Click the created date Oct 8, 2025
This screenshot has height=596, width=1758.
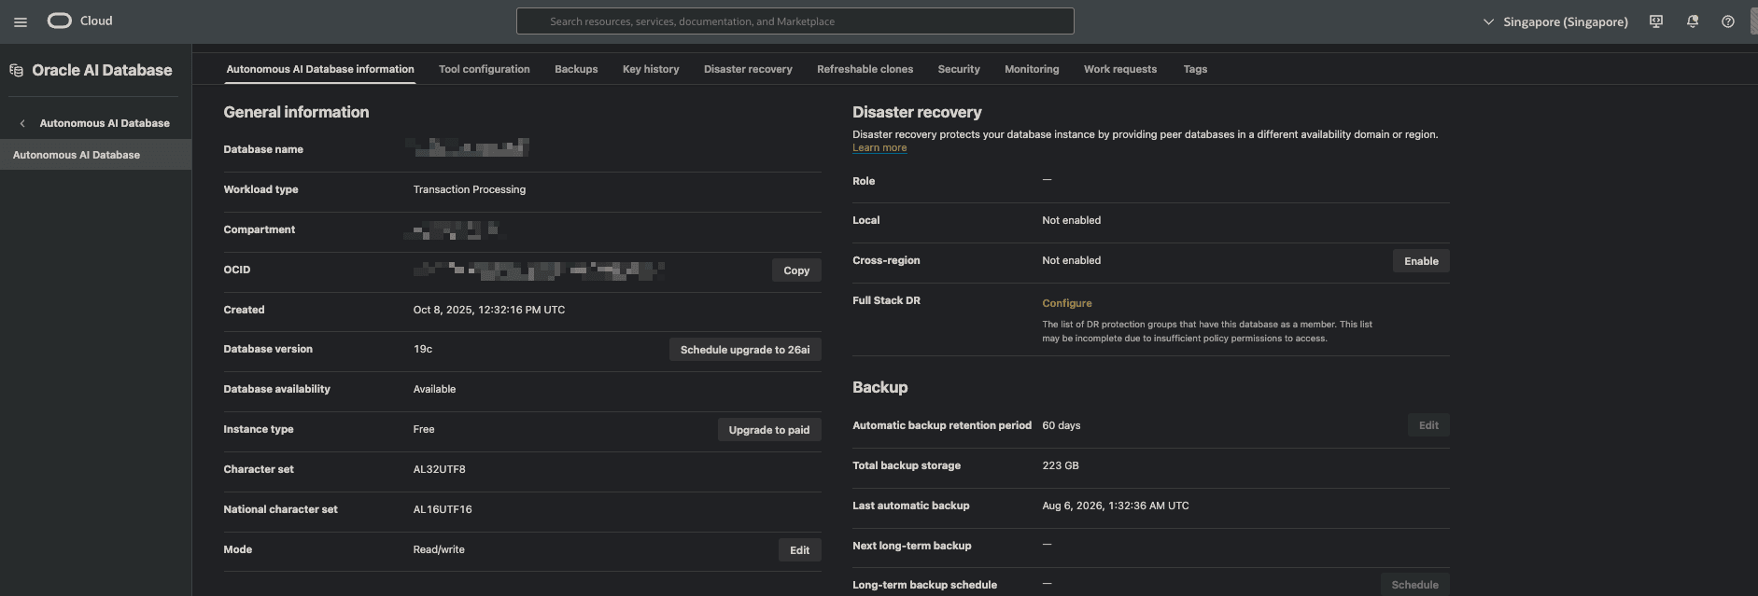tap(489, 310)
